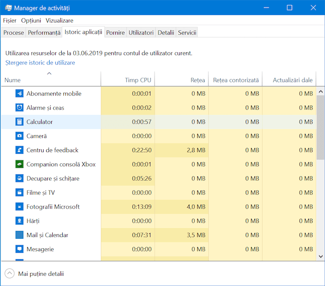Viewport: 325px width, 286px height.
Task: Sort by the Timp CPU column
Action: pyautogui.click(x=128, y=79)
